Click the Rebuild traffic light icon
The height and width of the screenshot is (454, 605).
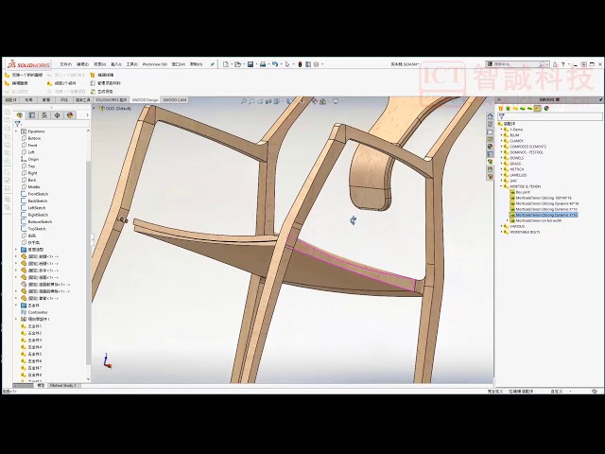[300, 64]
